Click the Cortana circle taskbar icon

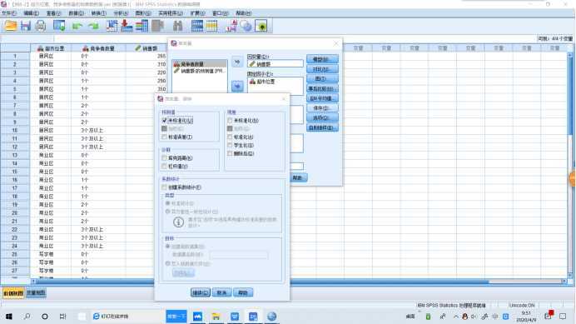(x=45, y=317)
